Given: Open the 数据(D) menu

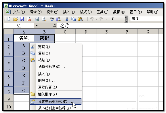Looking at the screenshot, I should coord(119,12).
